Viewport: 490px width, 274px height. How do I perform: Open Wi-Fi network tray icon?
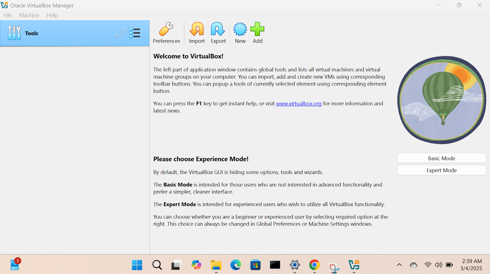click(428, 265)
